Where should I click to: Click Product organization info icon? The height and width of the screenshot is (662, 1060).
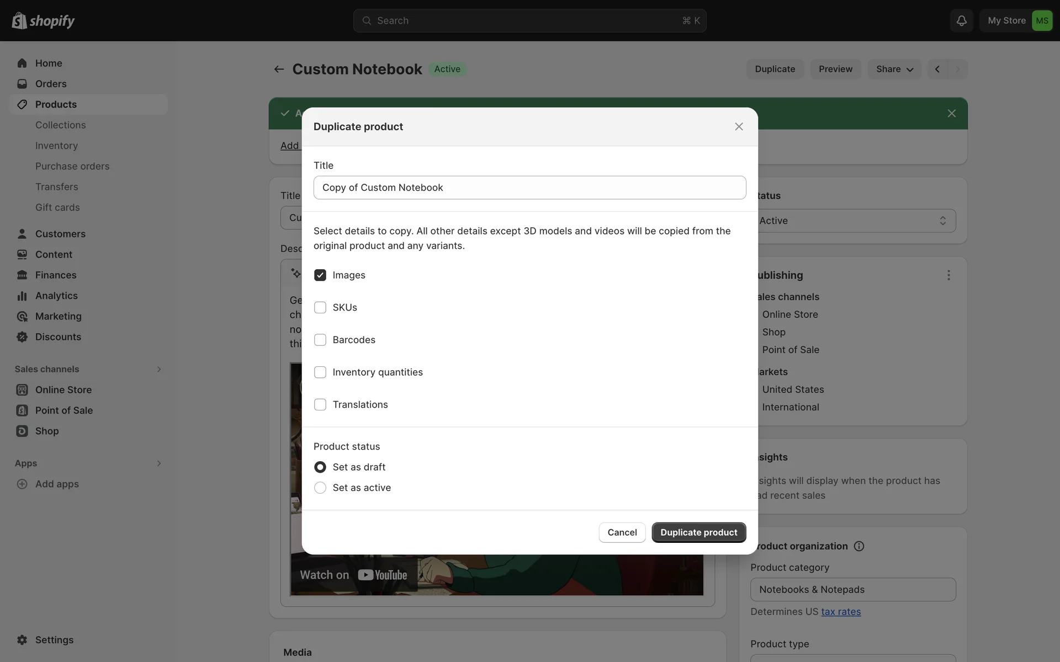click(x=859, y=546)
